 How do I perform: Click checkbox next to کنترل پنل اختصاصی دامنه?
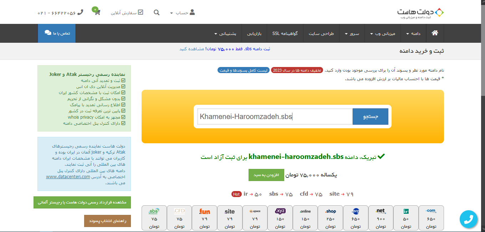123,123
